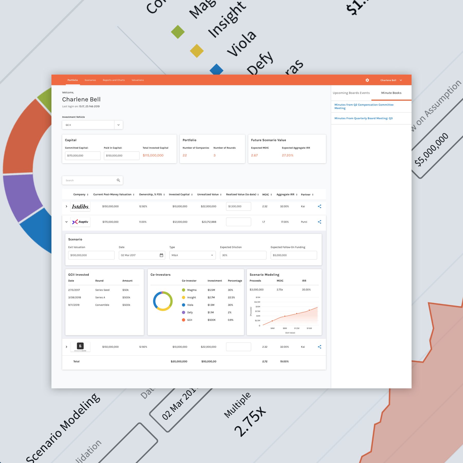Image resolution: width=463 pixels, height=463 pixels.
Task: Sort the MOIC column
Action: (x=267, y=195)
